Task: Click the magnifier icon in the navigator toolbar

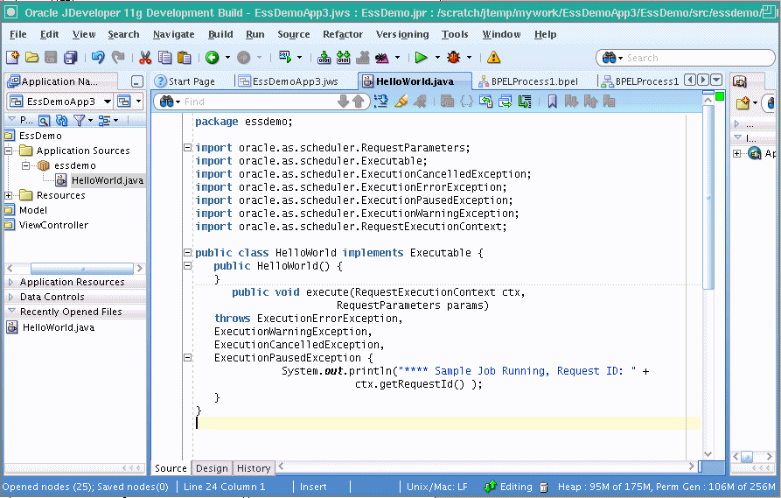Action: pos(44,120)
